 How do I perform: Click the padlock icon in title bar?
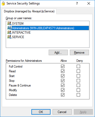[3, 3]
